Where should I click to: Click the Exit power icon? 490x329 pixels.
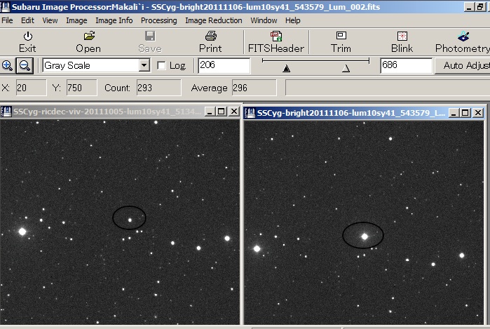[28, 36]
